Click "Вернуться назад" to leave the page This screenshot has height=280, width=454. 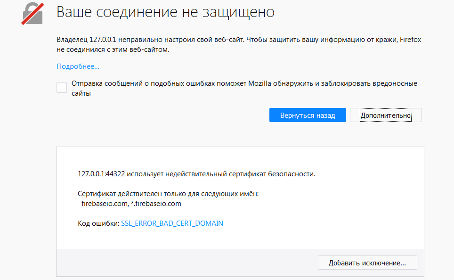(x=308, y=115)
